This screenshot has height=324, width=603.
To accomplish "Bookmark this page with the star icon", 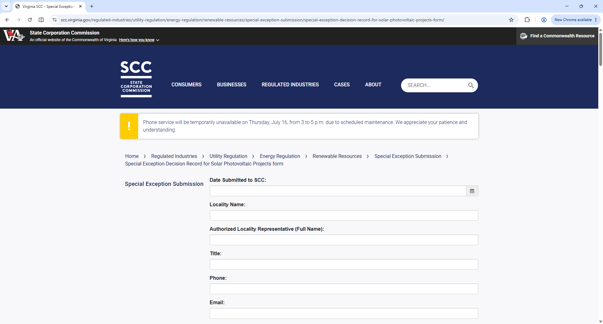I will point(511,20).
